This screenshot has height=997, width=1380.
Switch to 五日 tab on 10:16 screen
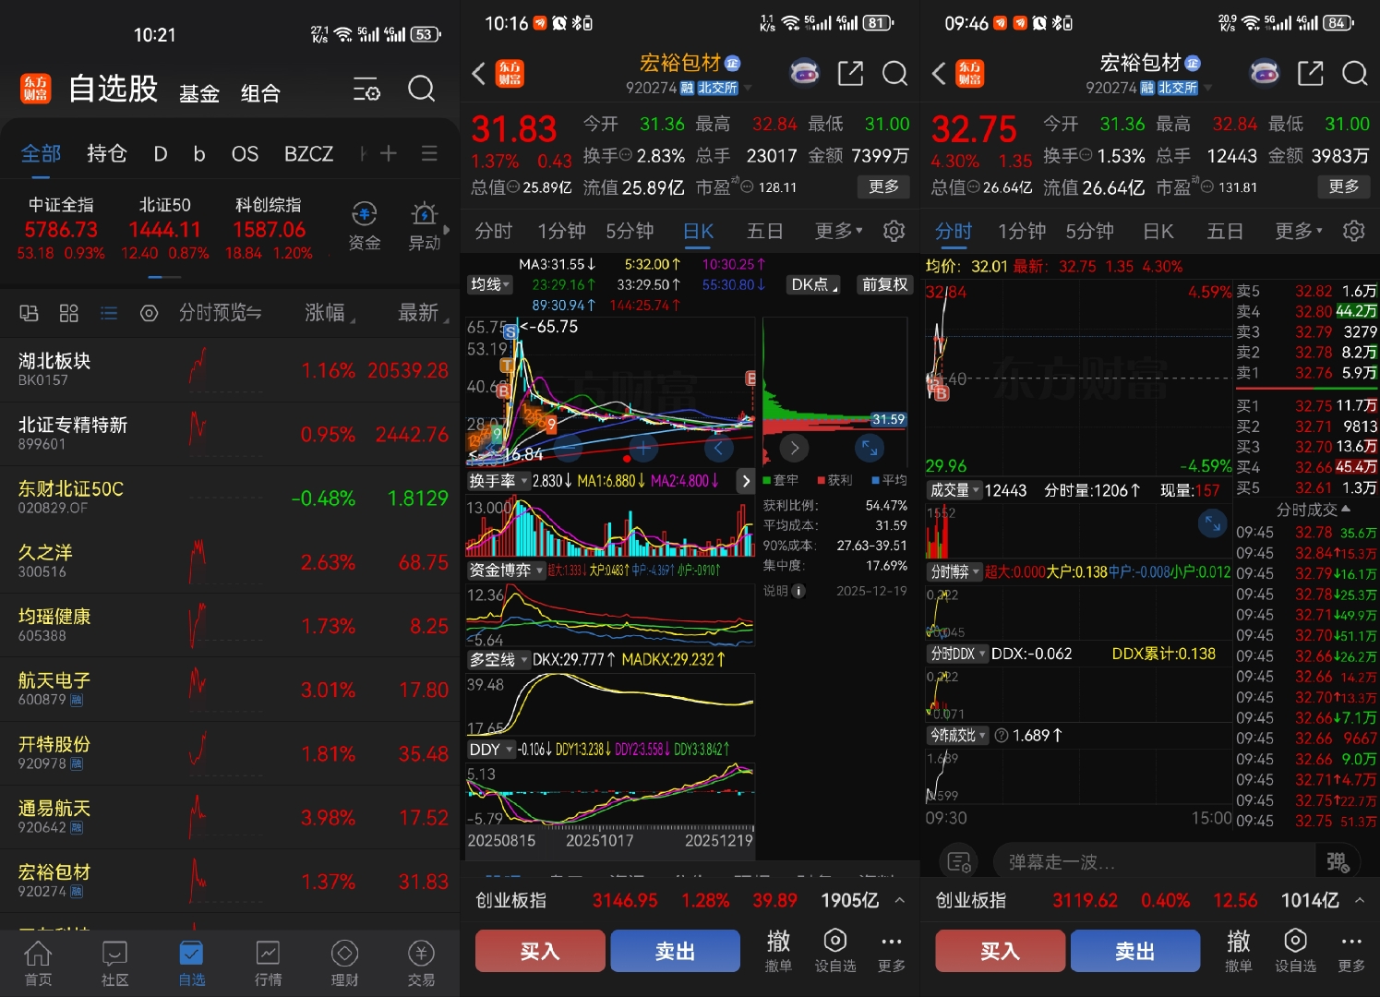click(x=764, y=231)
